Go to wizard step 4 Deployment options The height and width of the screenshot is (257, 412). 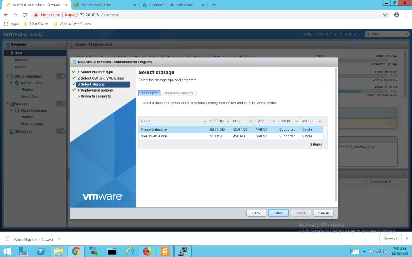coord(95,90)
